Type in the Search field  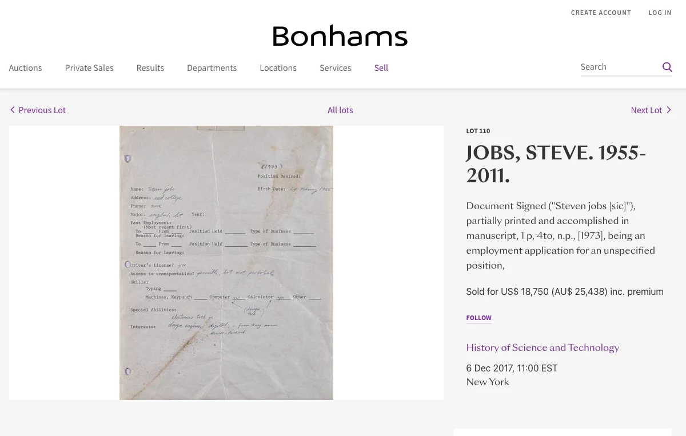click(x=619, y=67)
